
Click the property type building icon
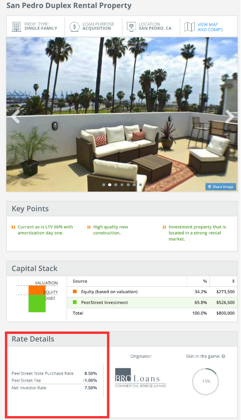17,27
